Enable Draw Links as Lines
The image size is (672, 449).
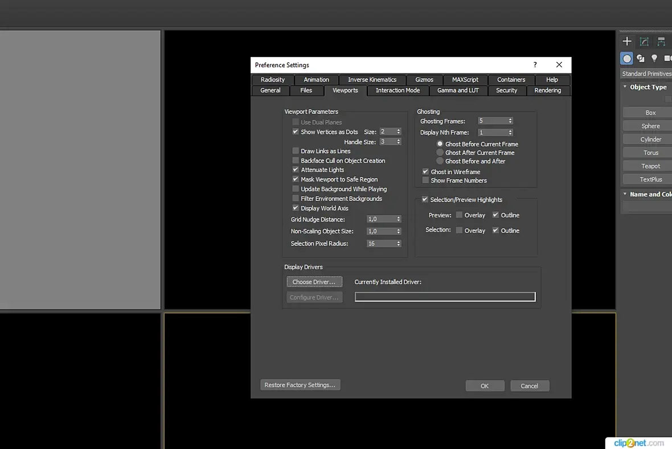click(x=296, y=151)
